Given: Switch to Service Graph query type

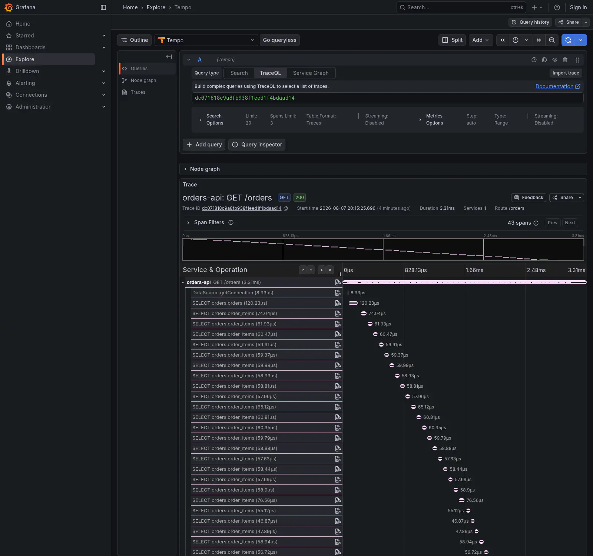Looking at the screenshot, I should [x=311, y=73].
